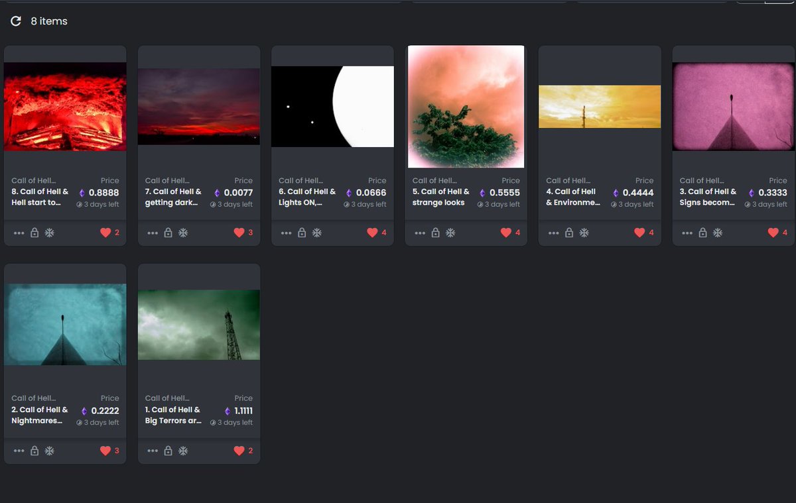Click the snowflake icon on card 5 strange looks
796x503 pixels.
tap(450, 233)
